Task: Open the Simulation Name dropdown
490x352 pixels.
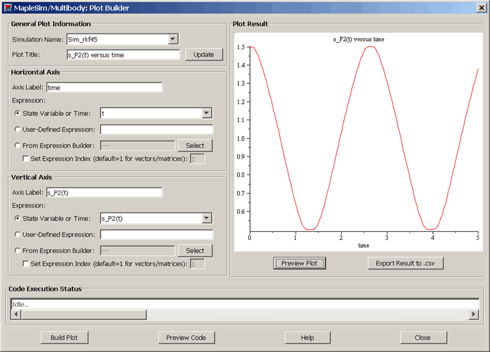Action: 173,40
